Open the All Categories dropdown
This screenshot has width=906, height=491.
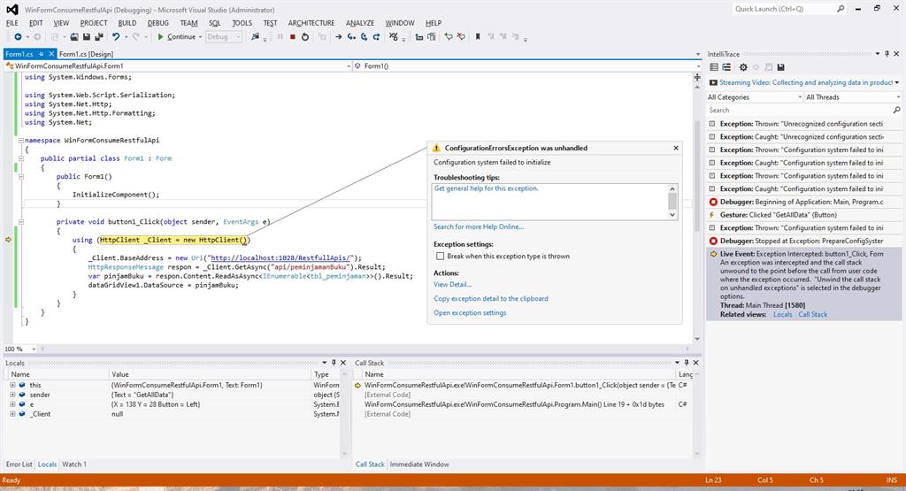pos(755,97)
